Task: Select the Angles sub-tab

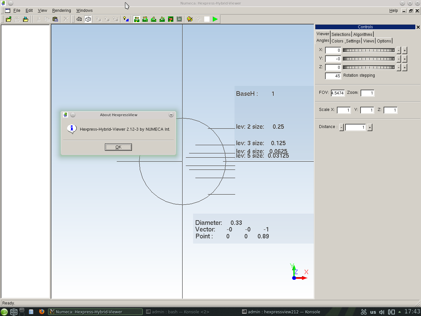Action: [x=323, y=40]
